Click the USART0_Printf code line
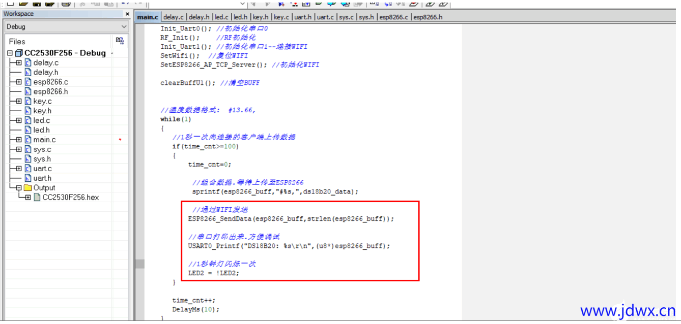681x324 pixels. 289,246
